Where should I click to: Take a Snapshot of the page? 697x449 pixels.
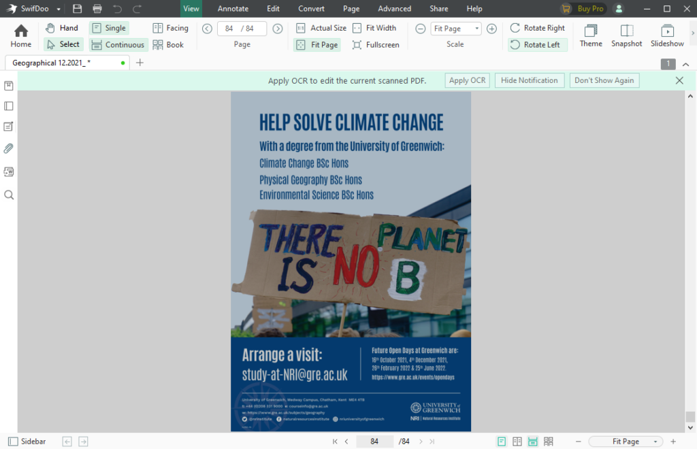626,36
